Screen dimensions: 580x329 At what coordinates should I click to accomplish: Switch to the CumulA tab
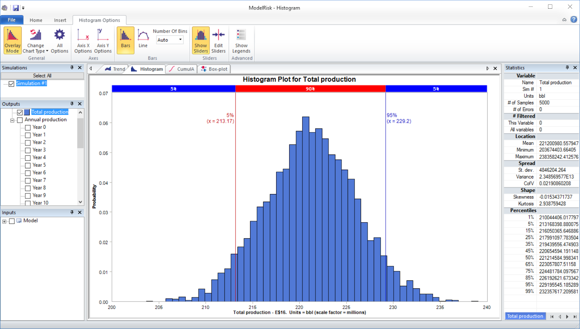coord(181,69)
